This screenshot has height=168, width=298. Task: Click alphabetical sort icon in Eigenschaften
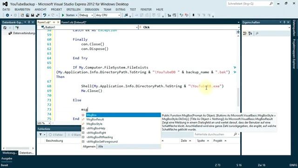250,33
